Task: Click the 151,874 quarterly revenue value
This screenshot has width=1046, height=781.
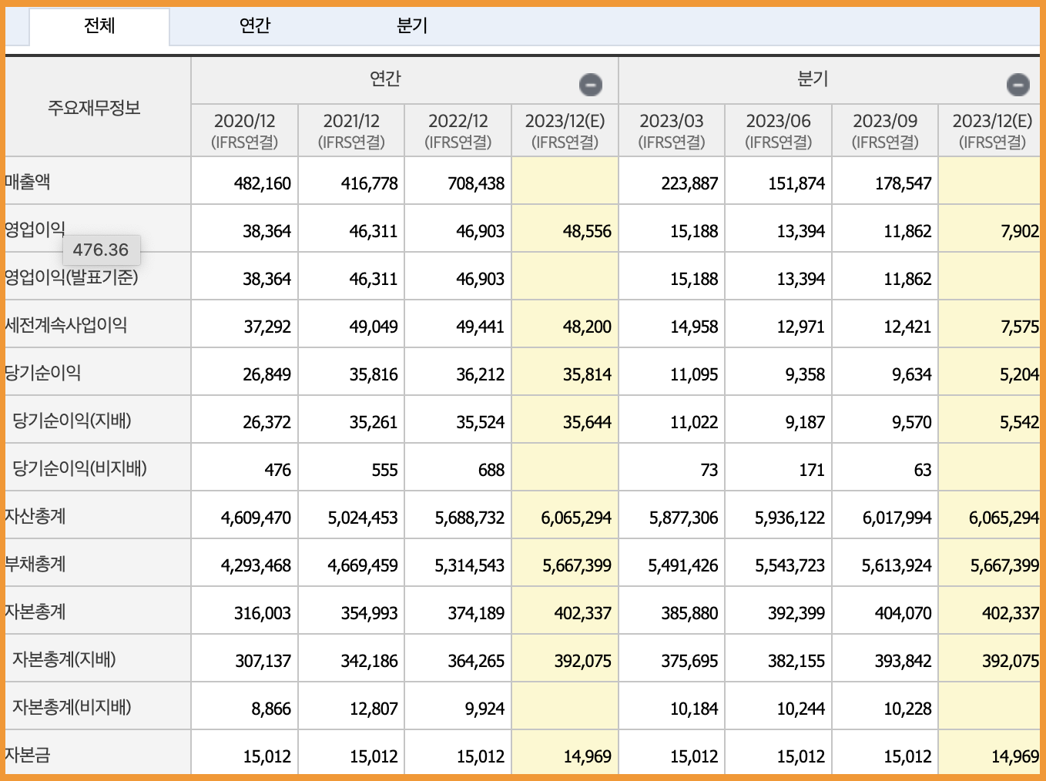Action: 796,183
